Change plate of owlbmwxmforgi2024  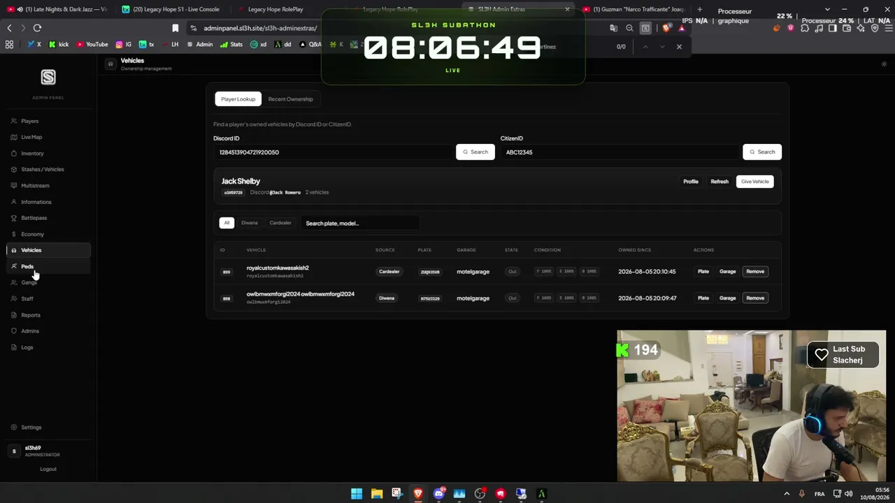(x=703, y=298)
